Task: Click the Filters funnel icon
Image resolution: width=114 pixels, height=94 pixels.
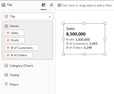Action: coord(6,84)
